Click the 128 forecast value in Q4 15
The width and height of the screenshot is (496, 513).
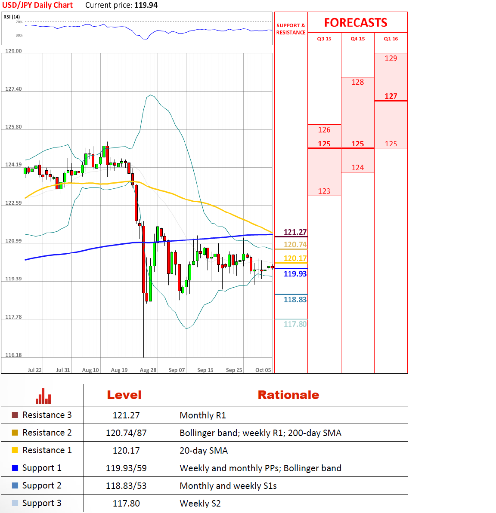point(357,82)
